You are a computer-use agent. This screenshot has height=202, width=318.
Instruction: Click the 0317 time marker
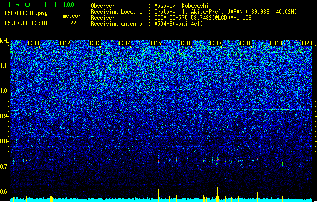coord(216,43)
